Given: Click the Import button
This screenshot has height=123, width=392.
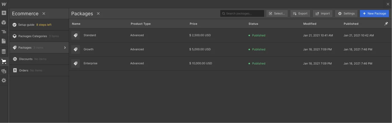Looking at the screenshot, I should [x=322, y=13].
